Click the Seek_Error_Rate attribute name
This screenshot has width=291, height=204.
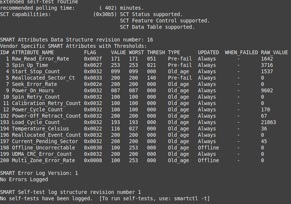tap(34, 84)
